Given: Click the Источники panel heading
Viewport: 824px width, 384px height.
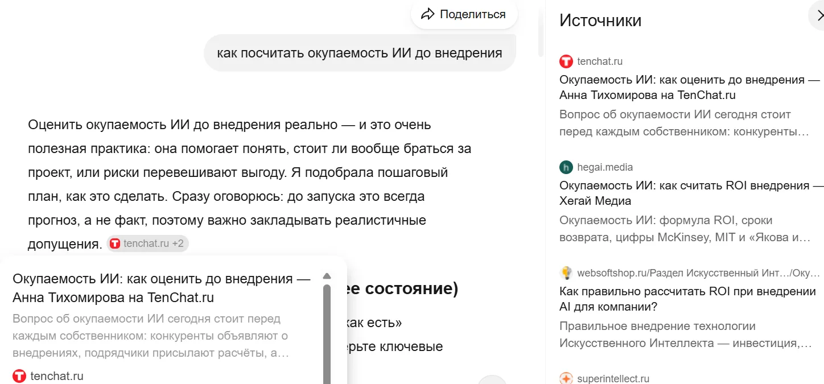Looking at the screenshot, I should pyautogui.click(x=600, y=20).
